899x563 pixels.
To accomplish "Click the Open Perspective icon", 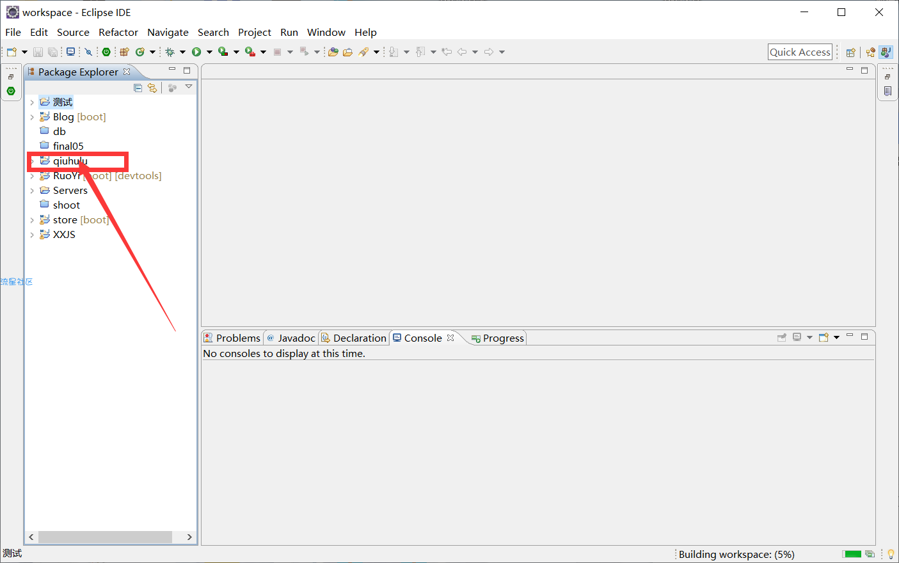I will pyautogui.click(x=850, y=52).
